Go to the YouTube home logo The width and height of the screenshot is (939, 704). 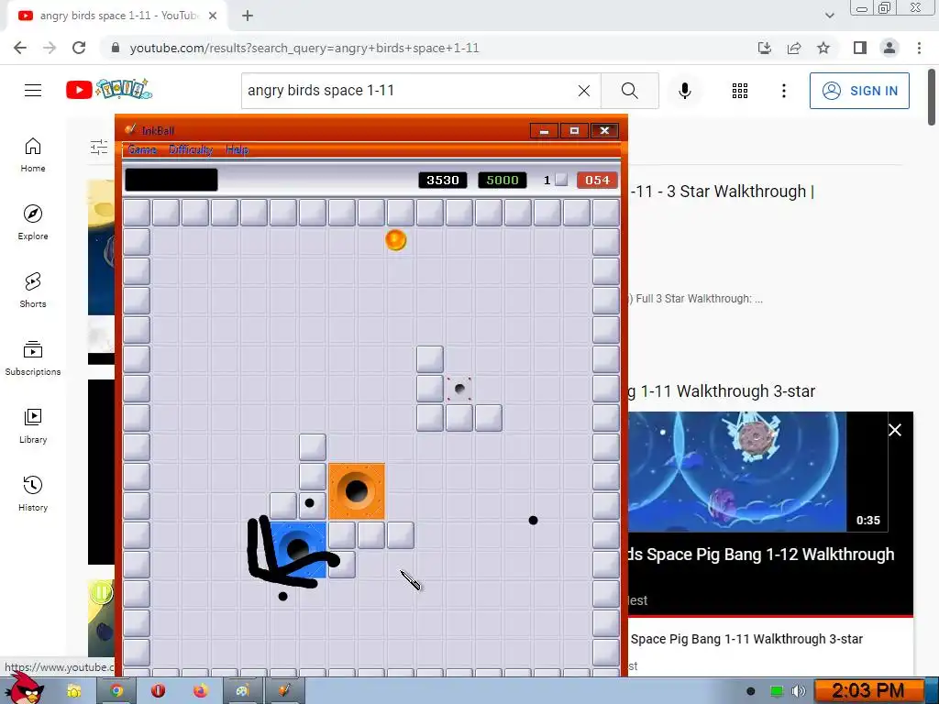pyautogui.click(x=109, y=90)
